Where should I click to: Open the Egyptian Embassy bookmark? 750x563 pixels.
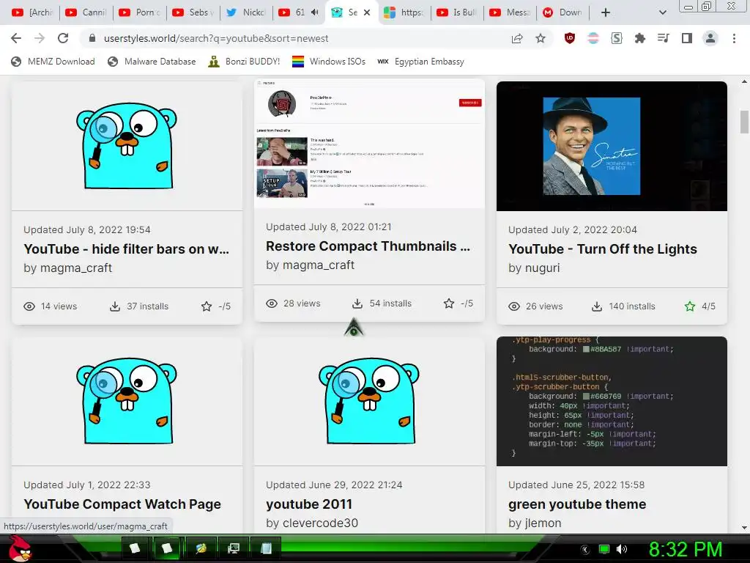[x=420, y=62]
